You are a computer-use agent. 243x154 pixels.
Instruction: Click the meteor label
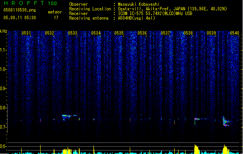[55, 12]
